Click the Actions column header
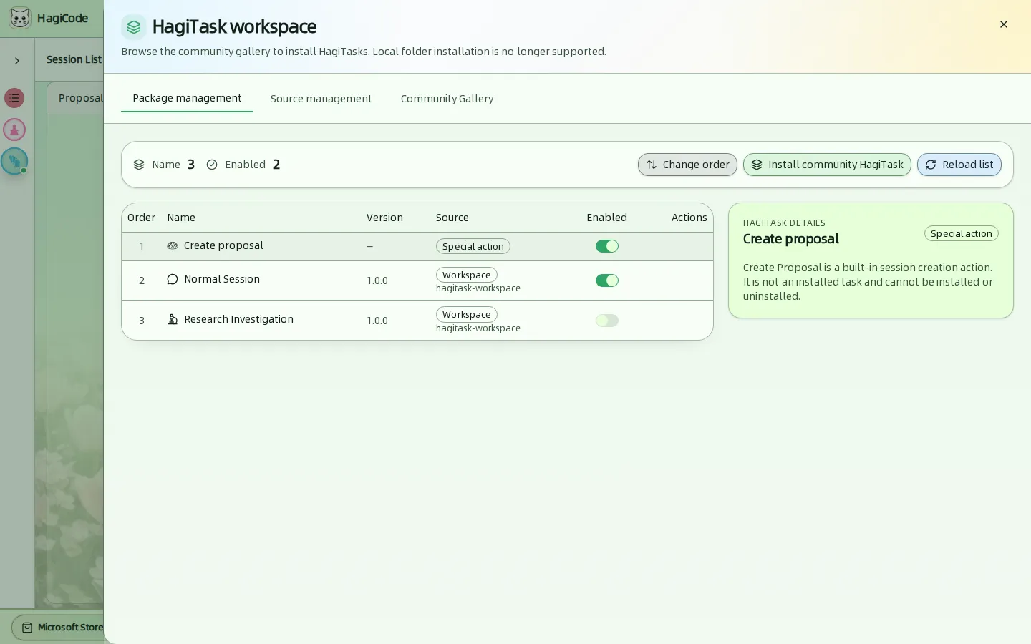1031x644 pixels. coord(689,218)
